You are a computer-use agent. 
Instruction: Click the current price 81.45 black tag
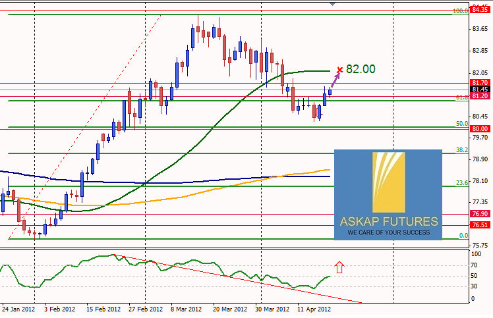(480, 89)
